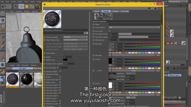Click the Locked Workplane icon

point(3,79)
